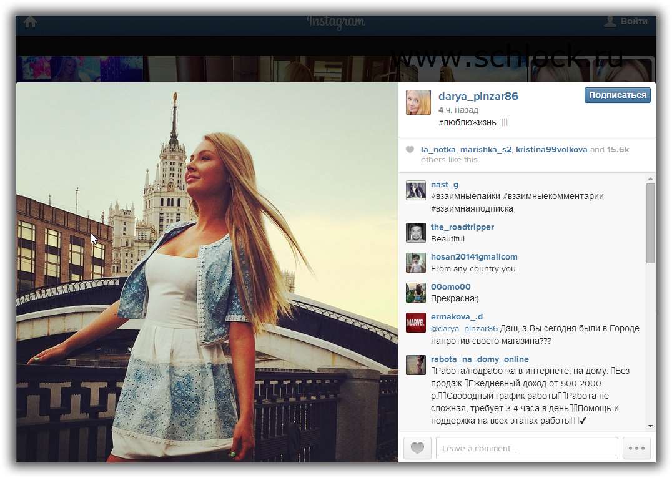Open the @darya_pinzar86 mention in comment
The width and height of the screenshot is (672, 478).
464,328
